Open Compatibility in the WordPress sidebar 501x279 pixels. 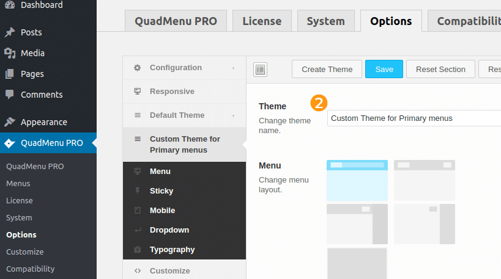point(31,269)
